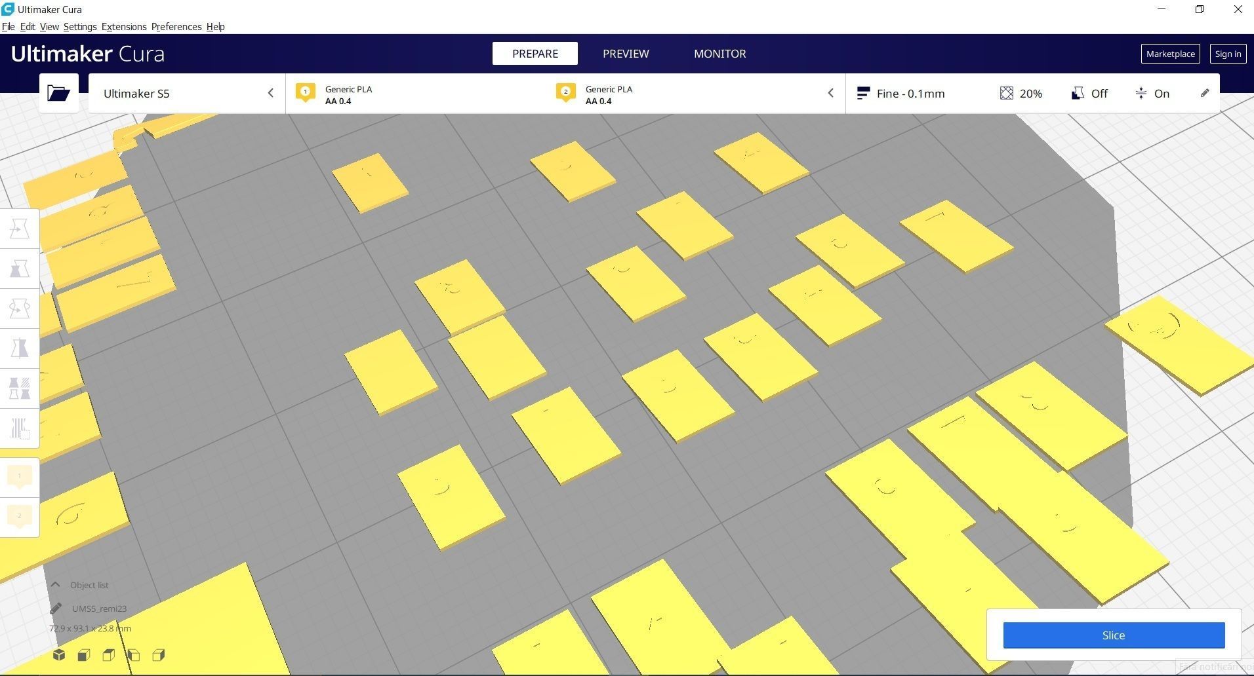Open the Preferences menu
The height and width of the screenshot is (676, 1254).
[176, 27]
